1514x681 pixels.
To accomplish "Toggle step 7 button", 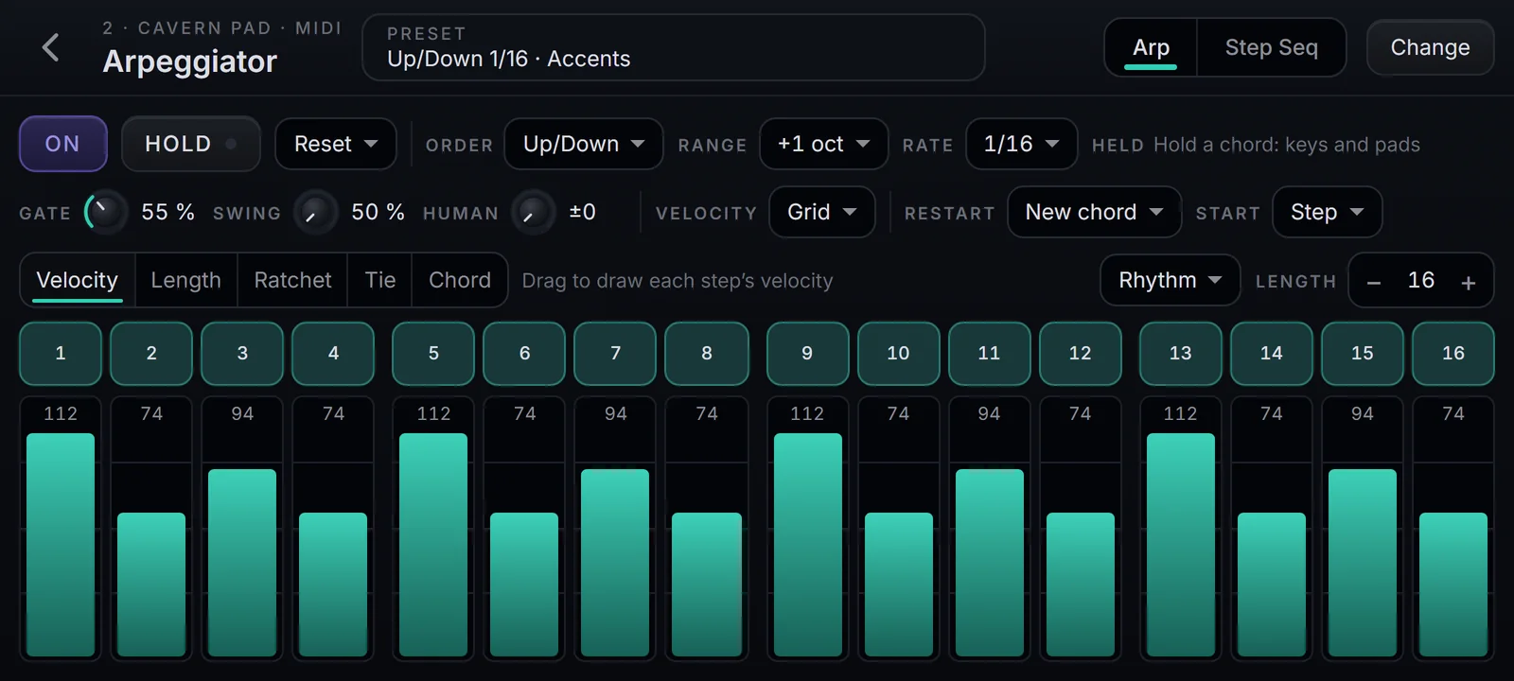I will [615, 354].
